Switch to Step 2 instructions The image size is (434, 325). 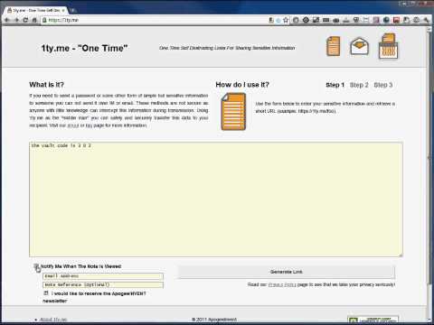(x=359, y=85)
